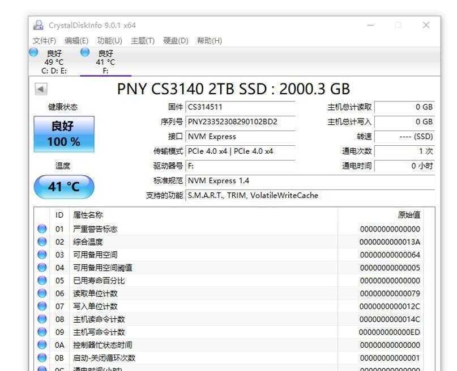The width and height of the screenshot is (457, 371).
Task: Select the F: drive tab at 41 °C
Action: pyautogui.click(x=105, y=62)
